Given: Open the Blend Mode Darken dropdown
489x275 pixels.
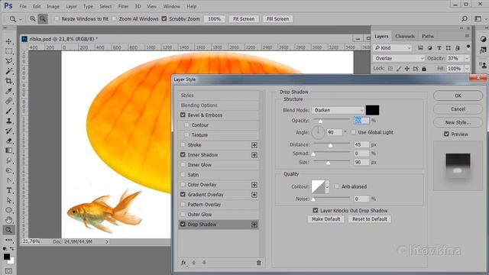Looking at the screenshot, I should tap(338, 110).
